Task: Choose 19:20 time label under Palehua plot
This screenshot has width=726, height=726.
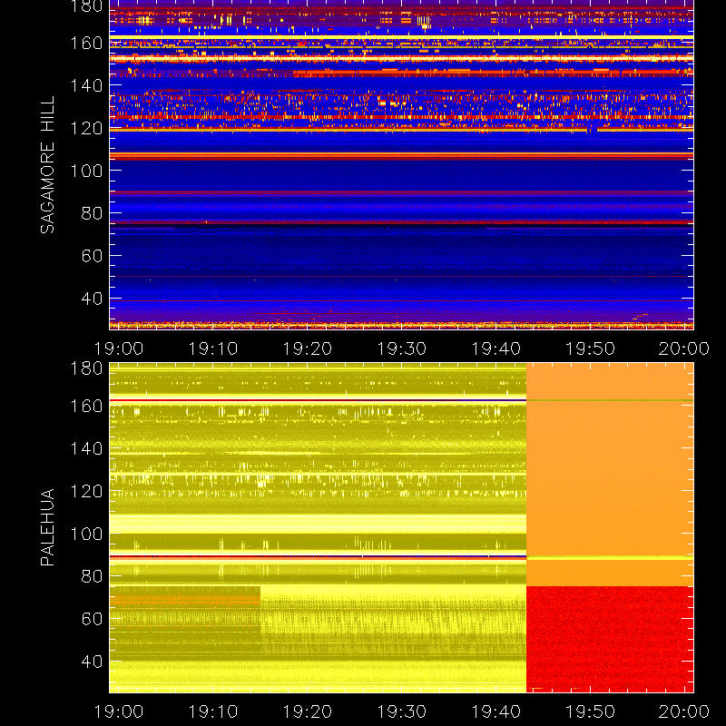Action: [308, 711]
